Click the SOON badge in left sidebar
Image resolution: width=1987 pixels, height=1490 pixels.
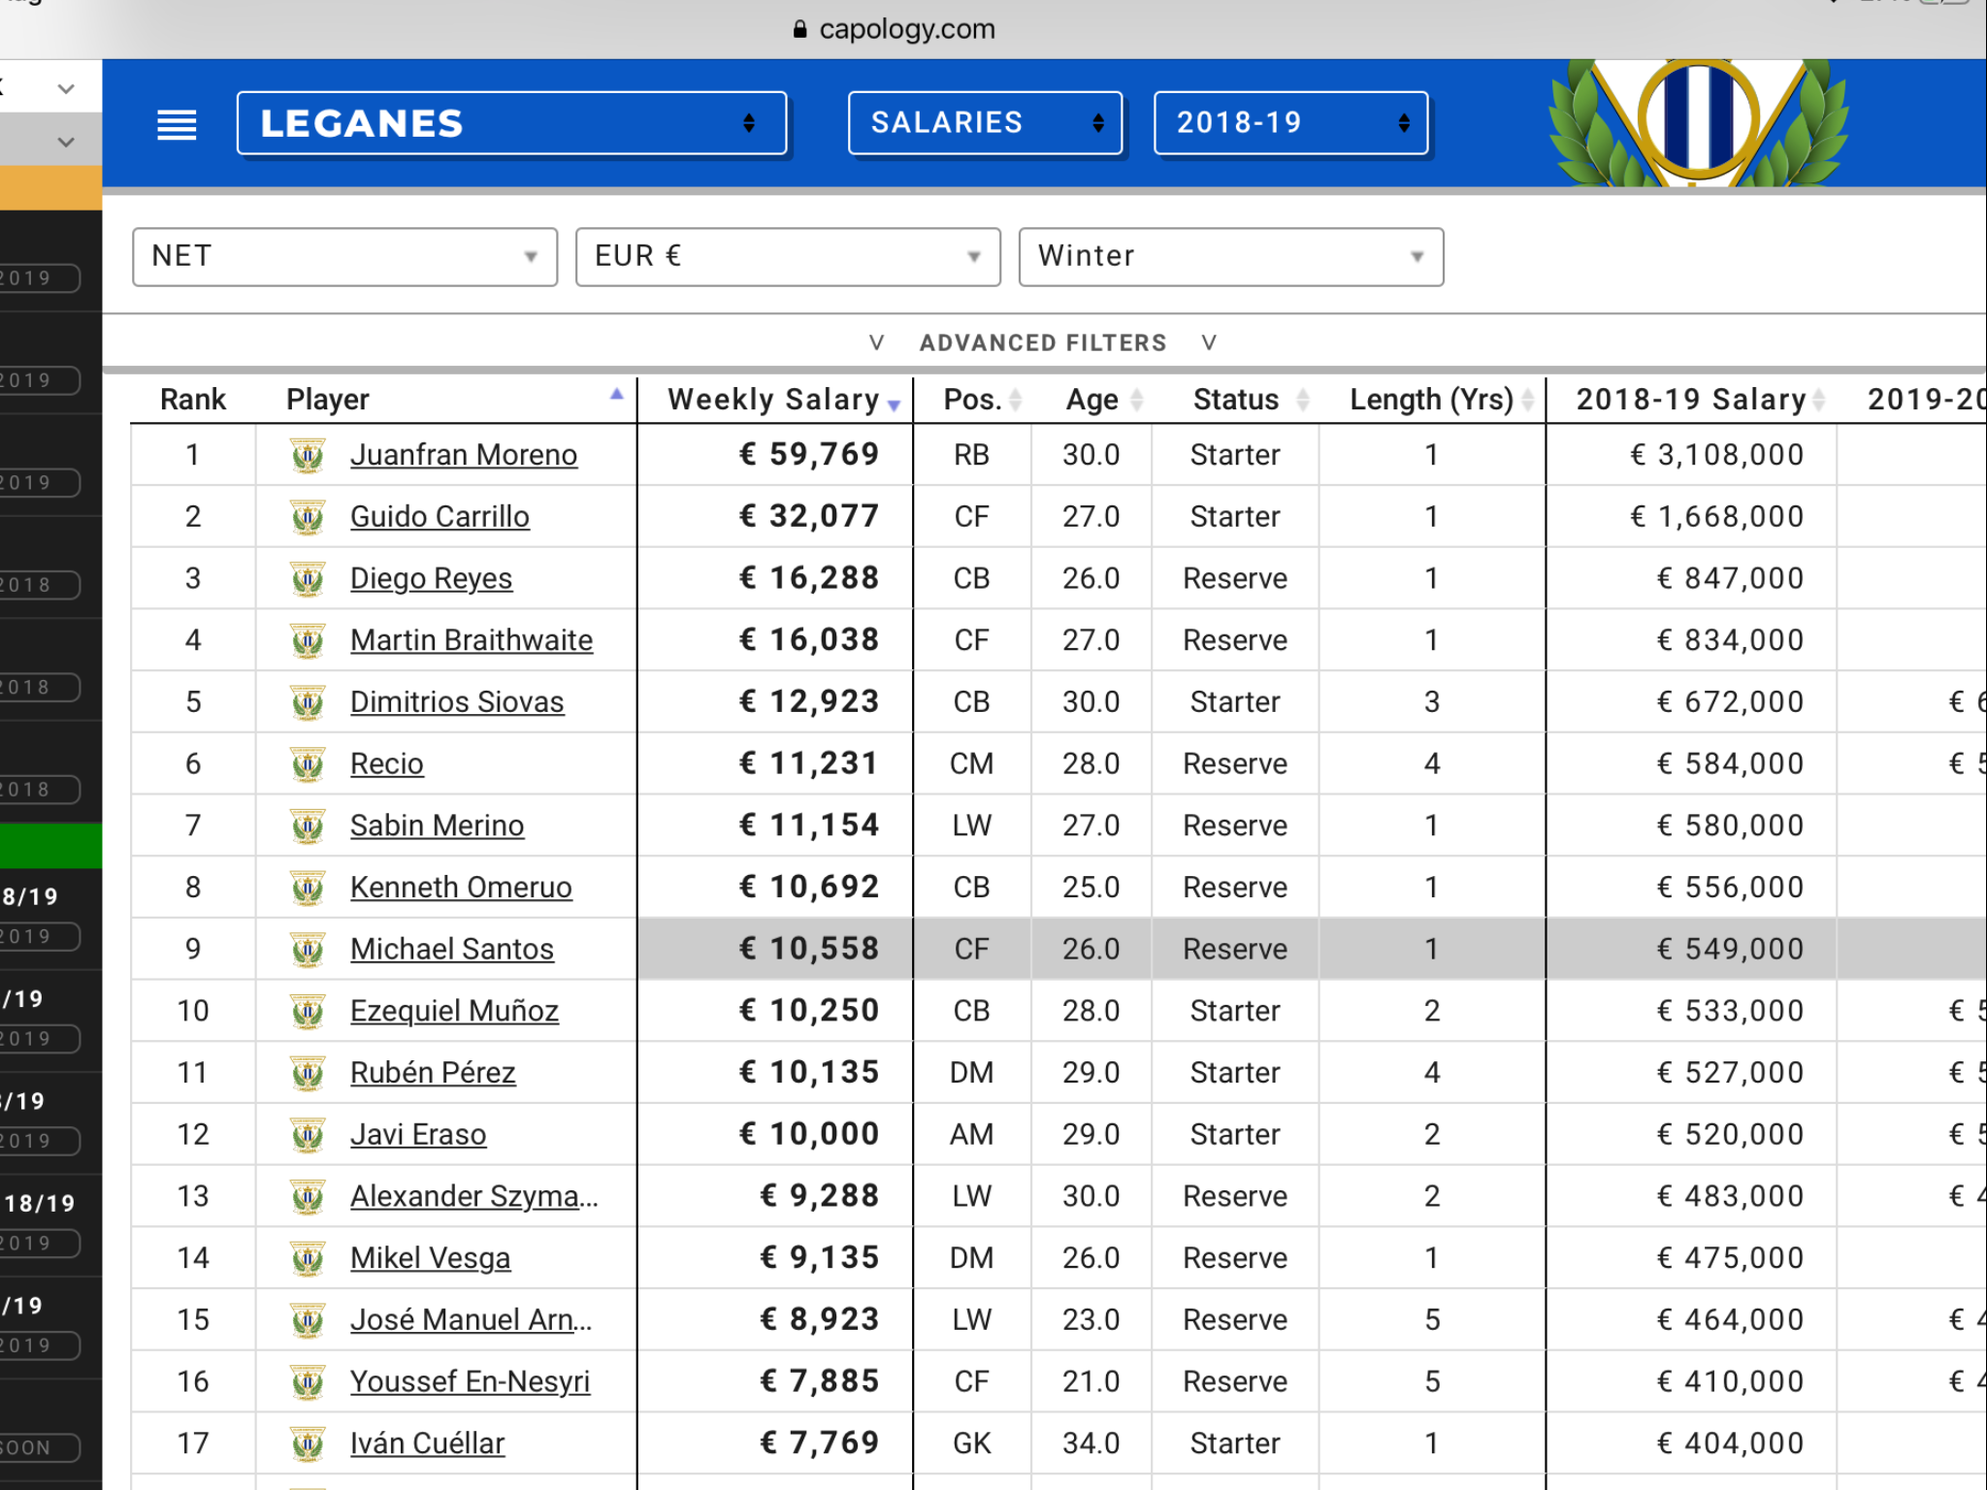pos(39,1448)
